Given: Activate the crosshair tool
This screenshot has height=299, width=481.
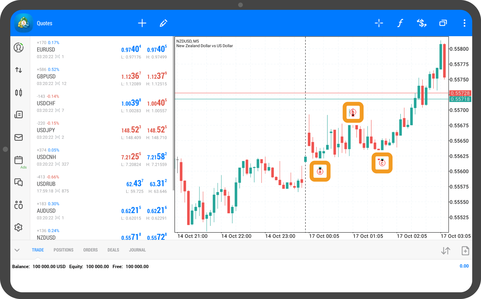Looking at the screenshot, I should 379,23.
